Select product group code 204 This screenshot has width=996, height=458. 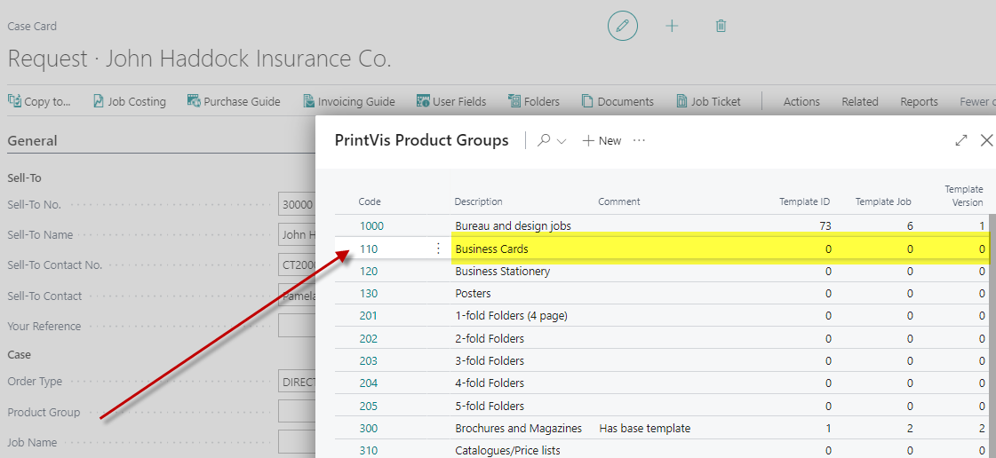pos(369,383)
